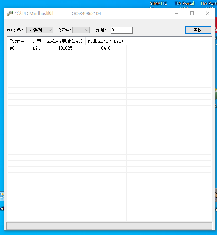Image resolution: width=217 pixels, height=235 pixels.
Task: Click the TIA Portal V15 desktop shortcut
Action: (209, 4)
